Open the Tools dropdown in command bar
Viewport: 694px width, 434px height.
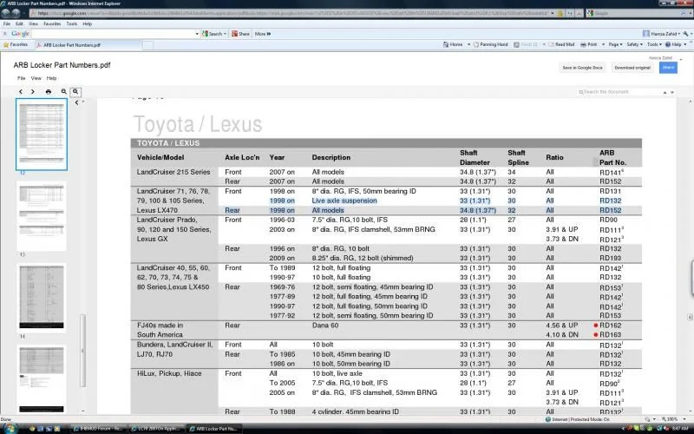[654, 45]
